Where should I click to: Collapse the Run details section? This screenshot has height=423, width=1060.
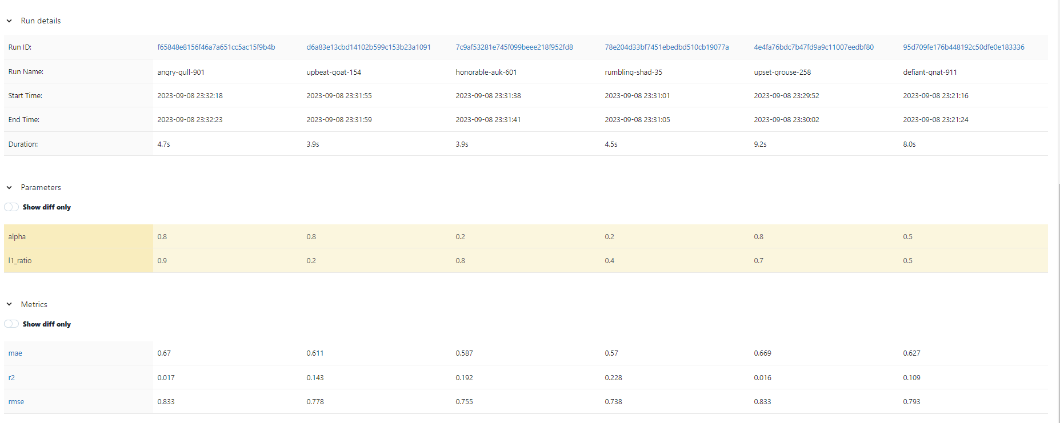9,21
